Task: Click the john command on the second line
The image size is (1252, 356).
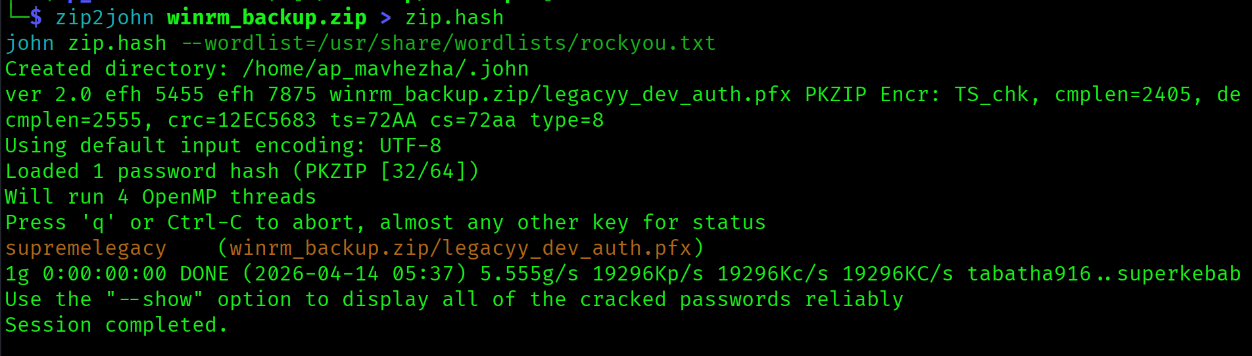Action: pyautogui.click(x=30, y=43)
